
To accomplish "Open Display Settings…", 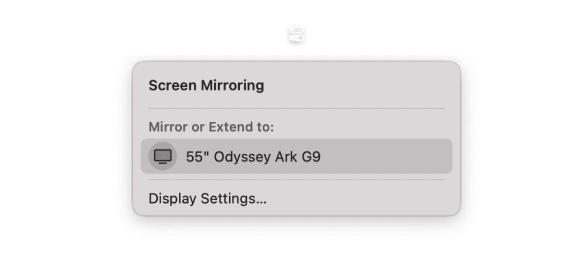I will pos(208,198).
